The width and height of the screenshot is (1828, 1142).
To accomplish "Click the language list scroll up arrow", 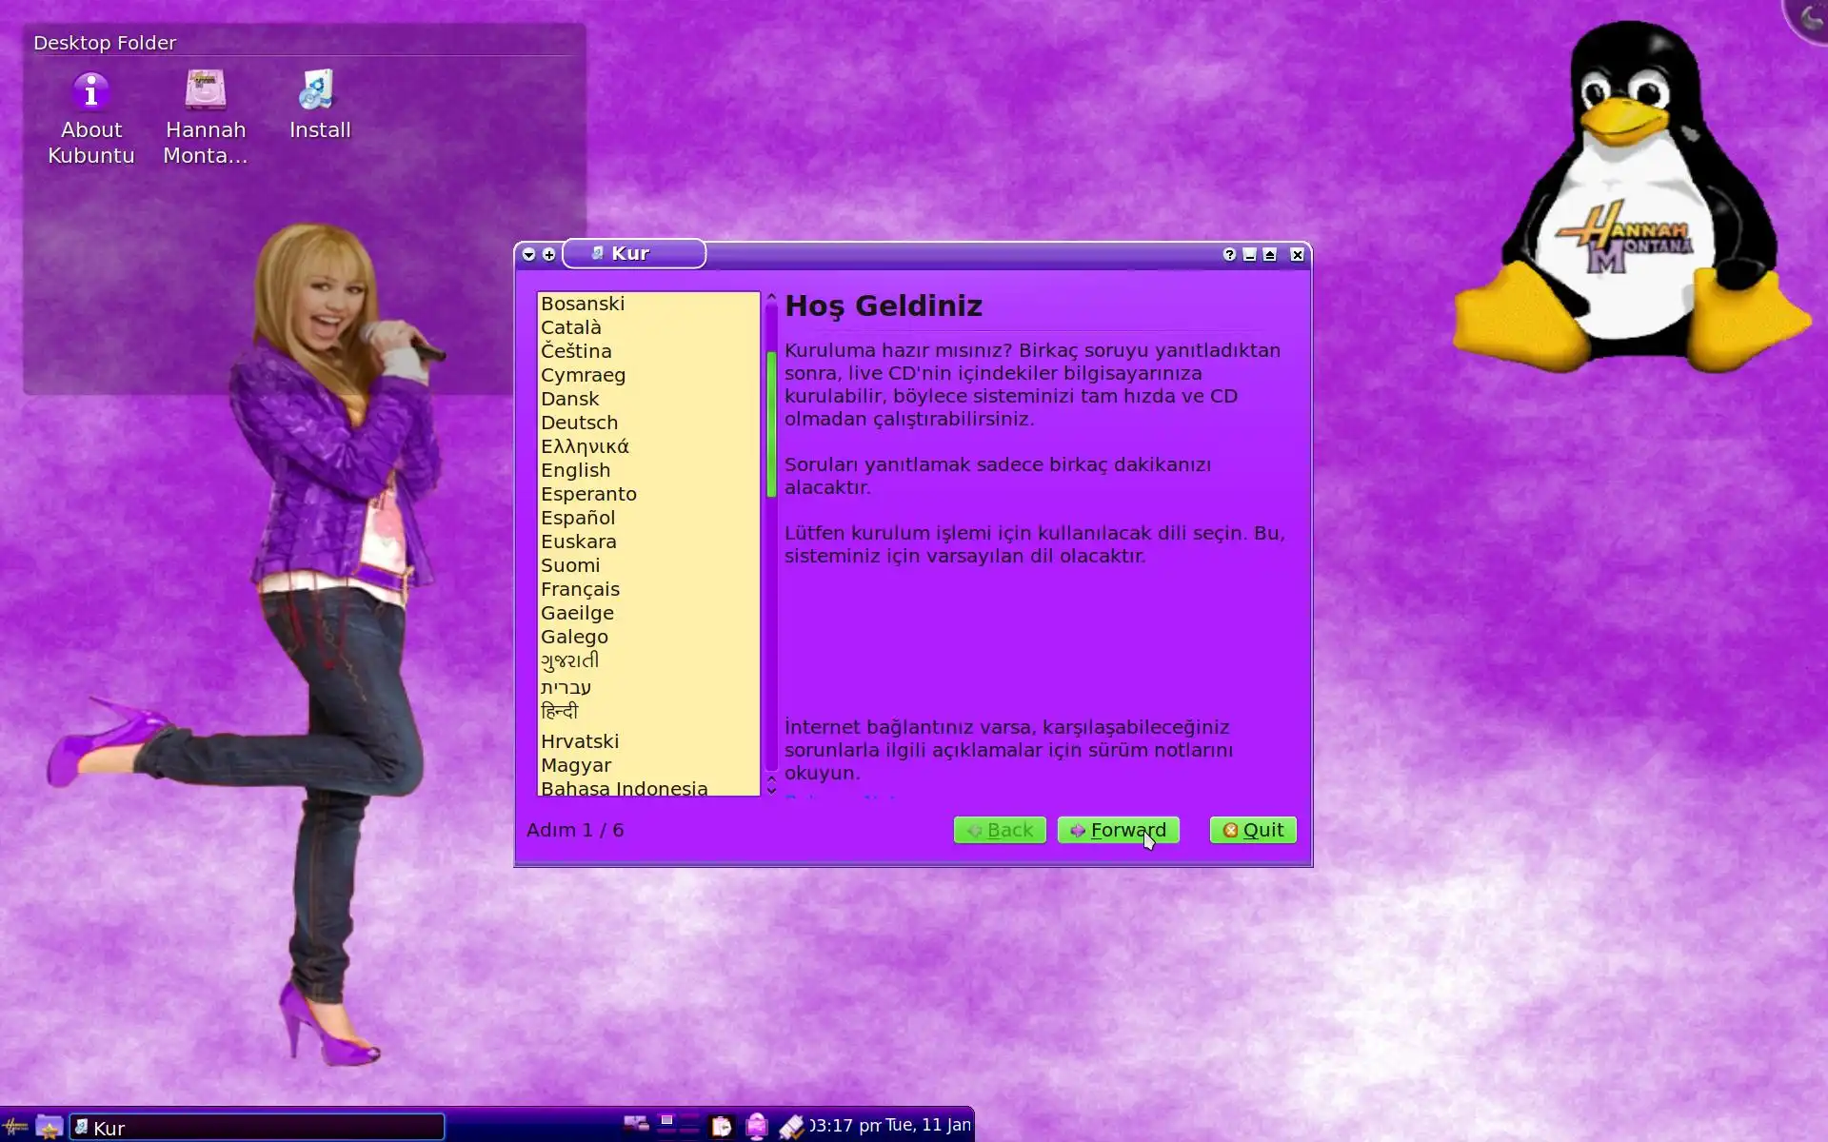I will [771, 298].
